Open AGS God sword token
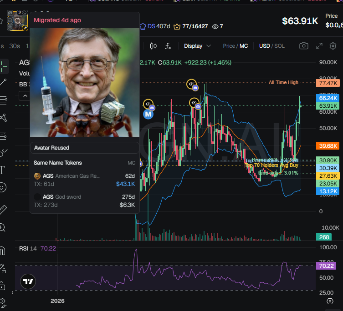 84,201
